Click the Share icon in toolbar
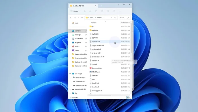The width and height of the screenshot is (198, 112). tap(108, 11)
